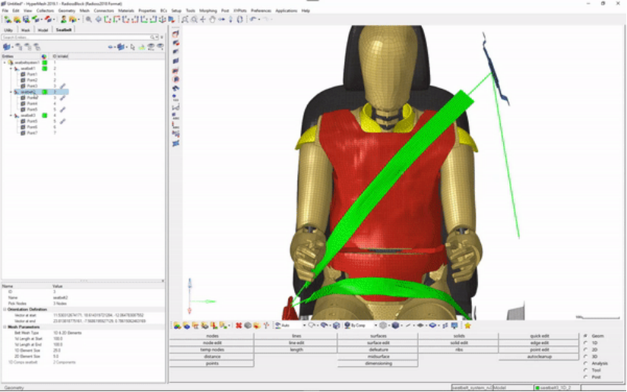Click the search magnifier in entity search box
The height and width of the screenshot is (392, 627).
pyautogui.click(x=152, y=37)
